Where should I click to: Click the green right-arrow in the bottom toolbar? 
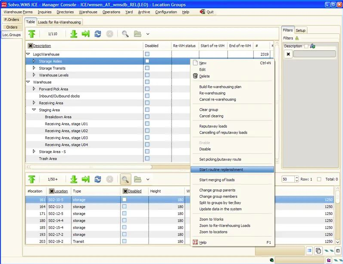(x=86, y=179)
